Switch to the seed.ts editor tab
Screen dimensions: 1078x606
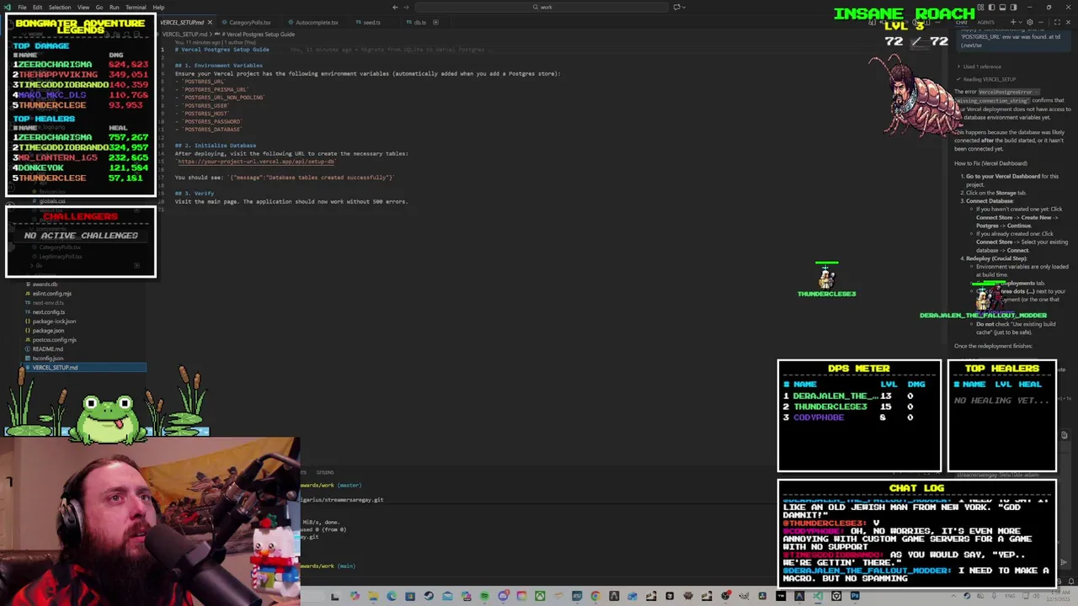click(x=371, y=22)
